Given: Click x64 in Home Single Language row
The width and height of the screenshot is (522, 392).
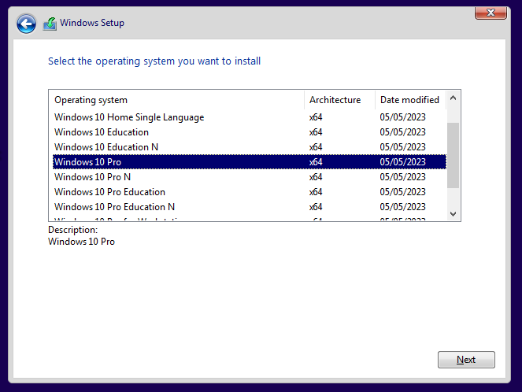Looking at the screenshot, I should 316,117.
